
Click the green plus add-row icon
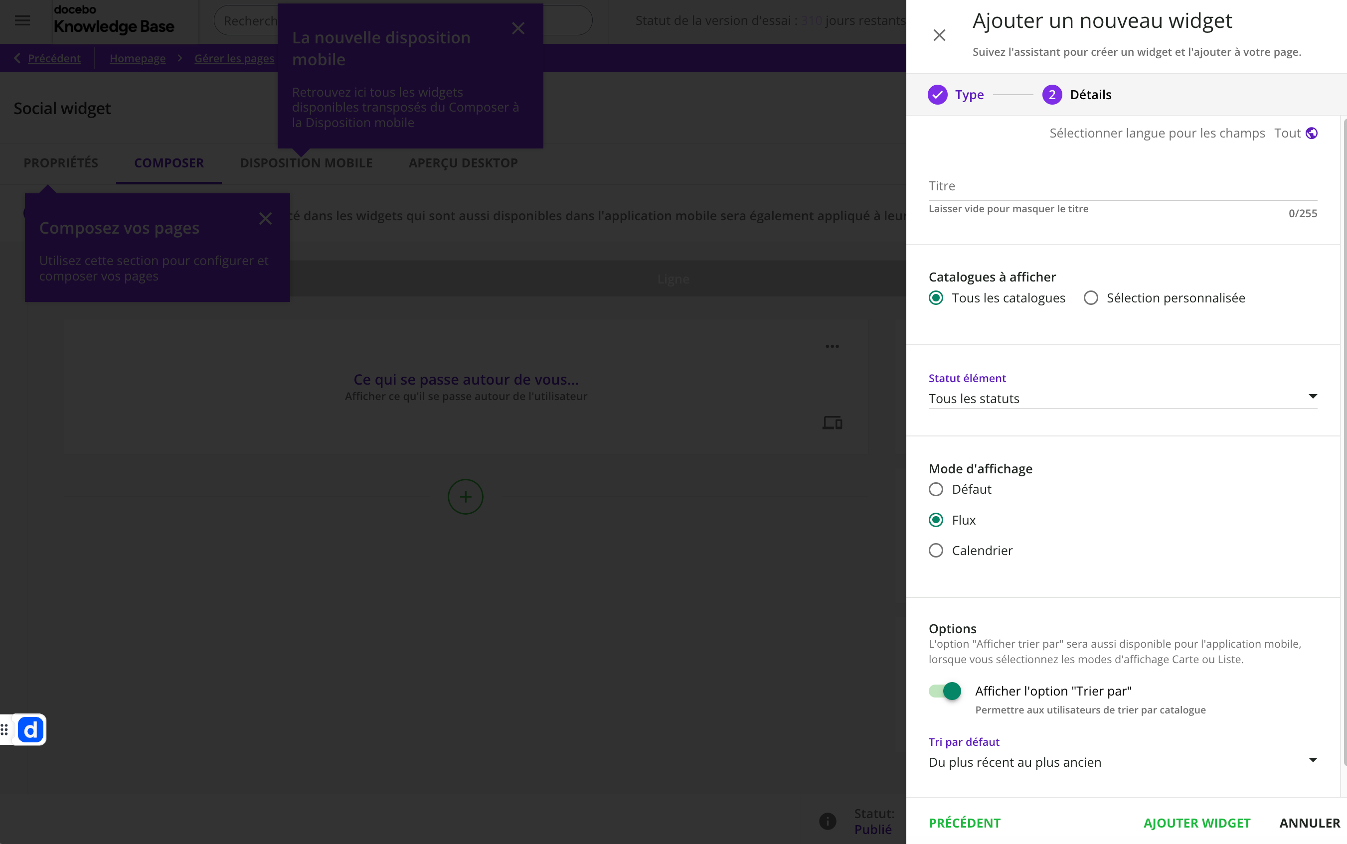coord(465,497)
